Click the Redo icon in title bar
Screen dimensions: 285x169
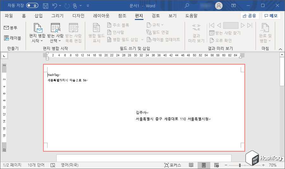pos(67,6)
